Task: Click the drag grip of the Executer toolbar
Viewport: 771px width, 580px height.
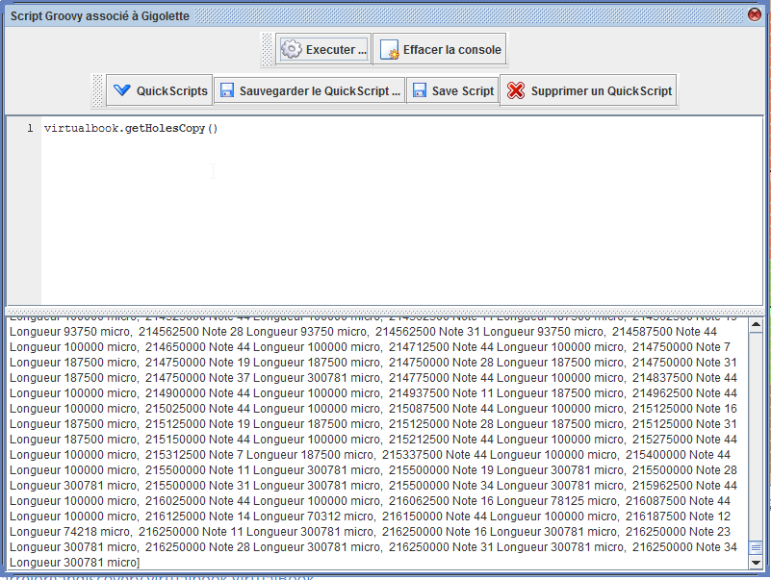Action: tap(268, 50)
